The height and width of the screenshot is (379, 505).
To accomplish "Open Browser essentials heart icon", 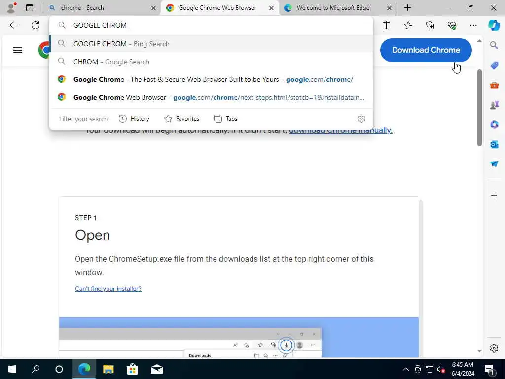I will tap(452, 25).
